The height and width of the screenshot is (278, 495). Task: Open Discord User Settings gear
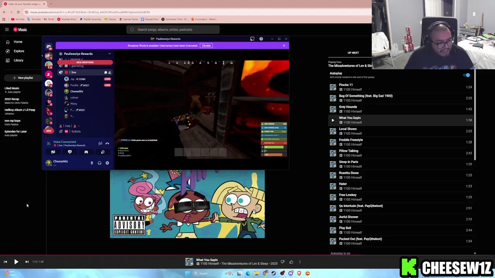coord(107,163)
